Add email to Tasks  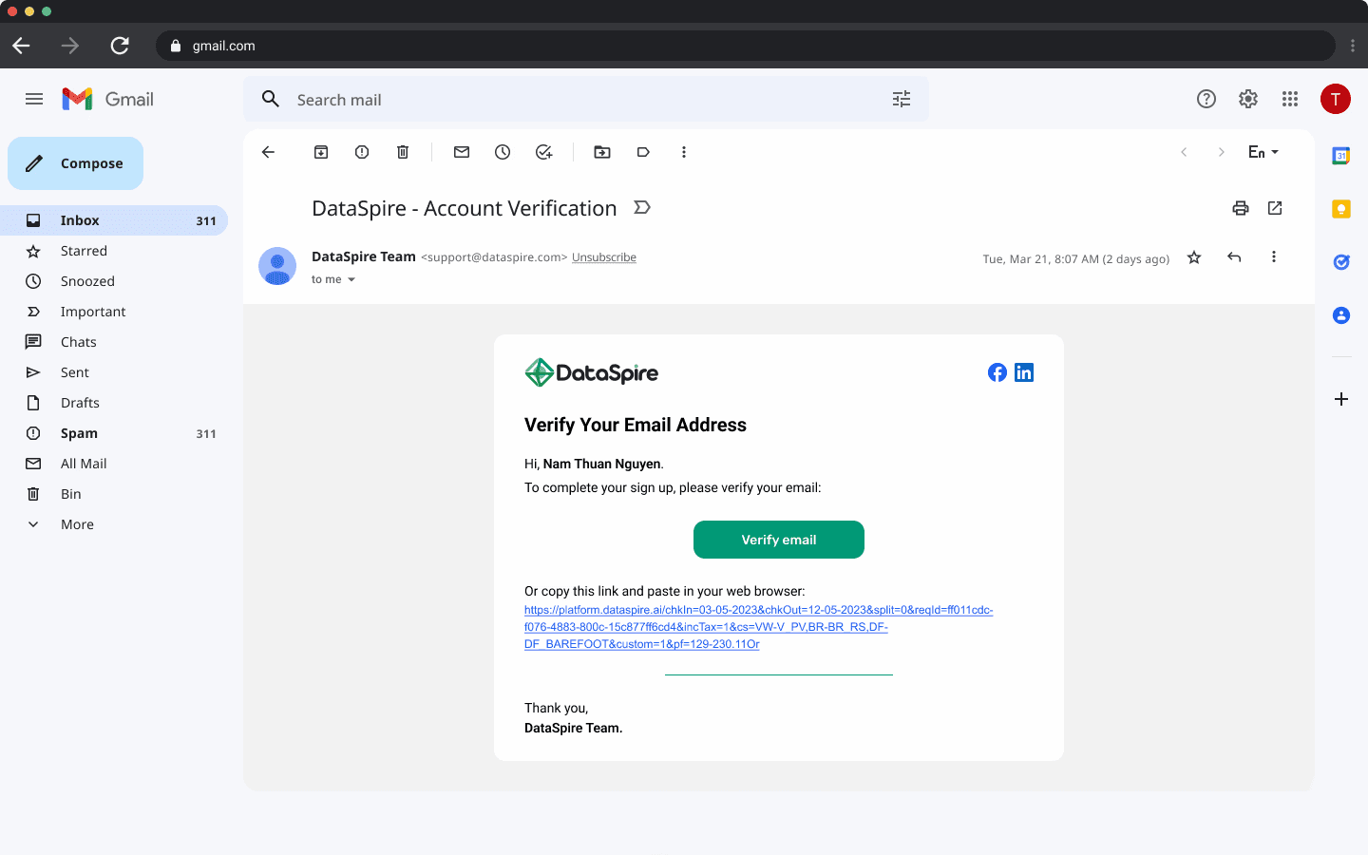[543, 152]
